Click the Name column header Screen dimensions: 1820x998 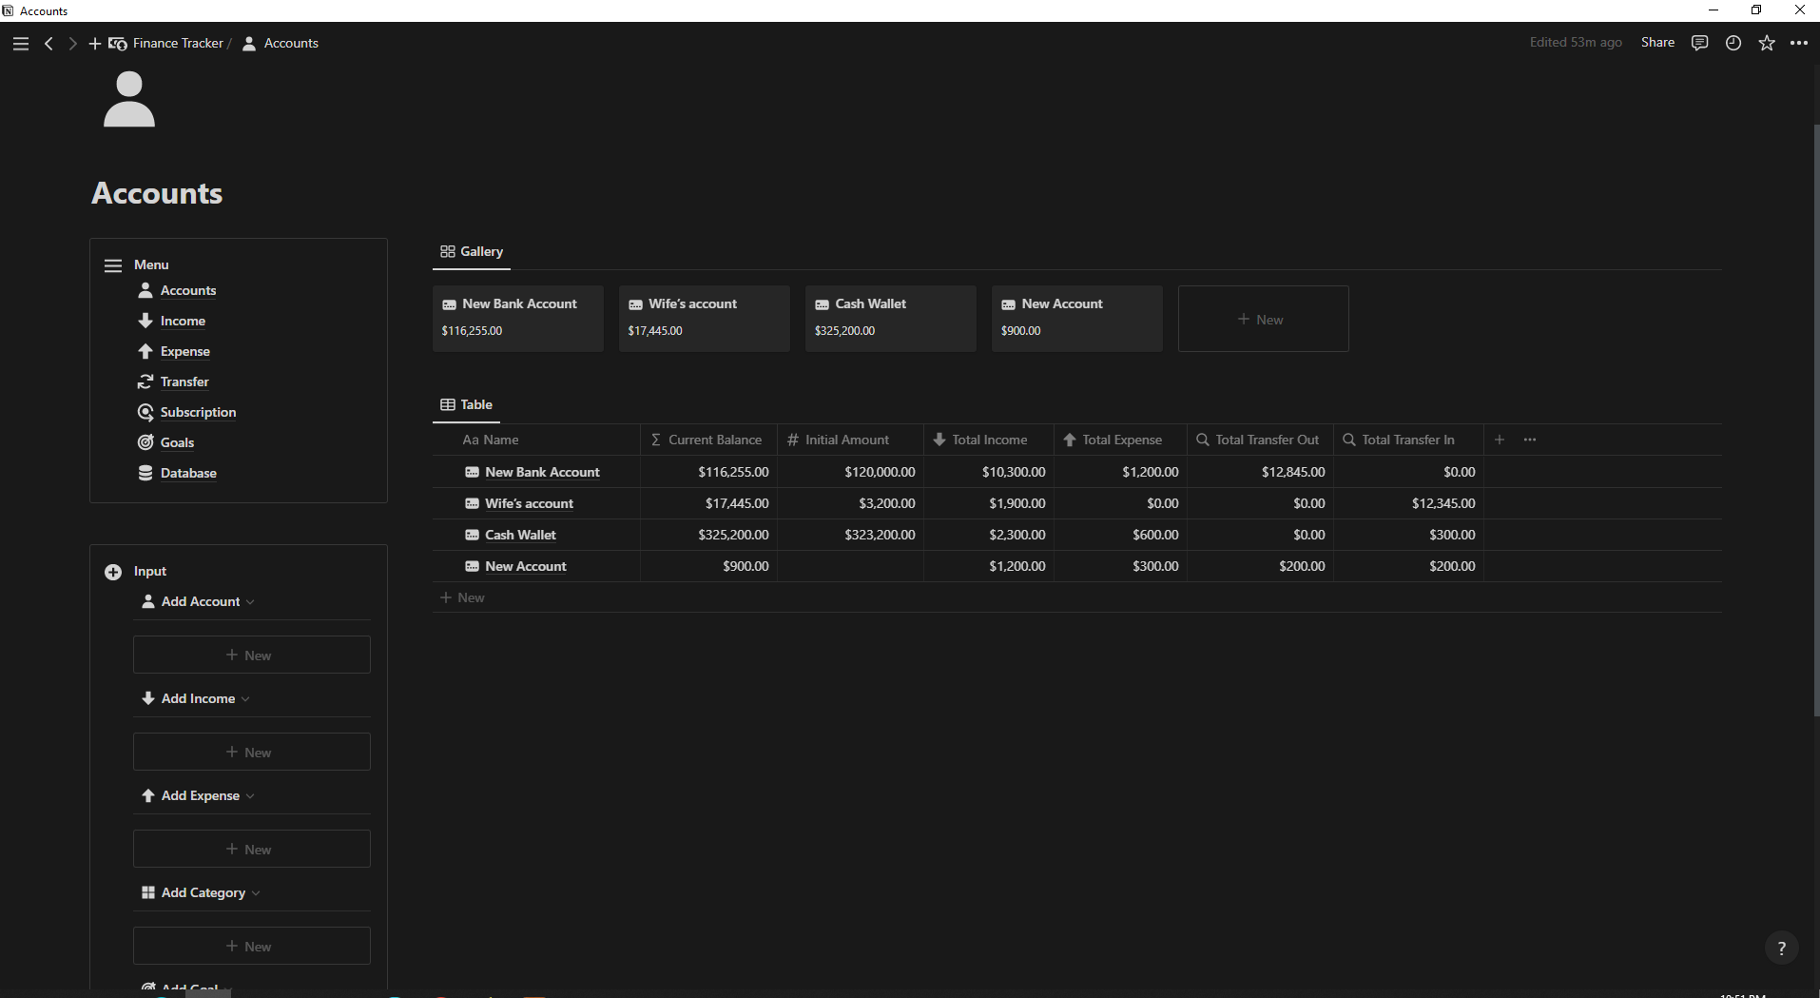tap(536, 440)
